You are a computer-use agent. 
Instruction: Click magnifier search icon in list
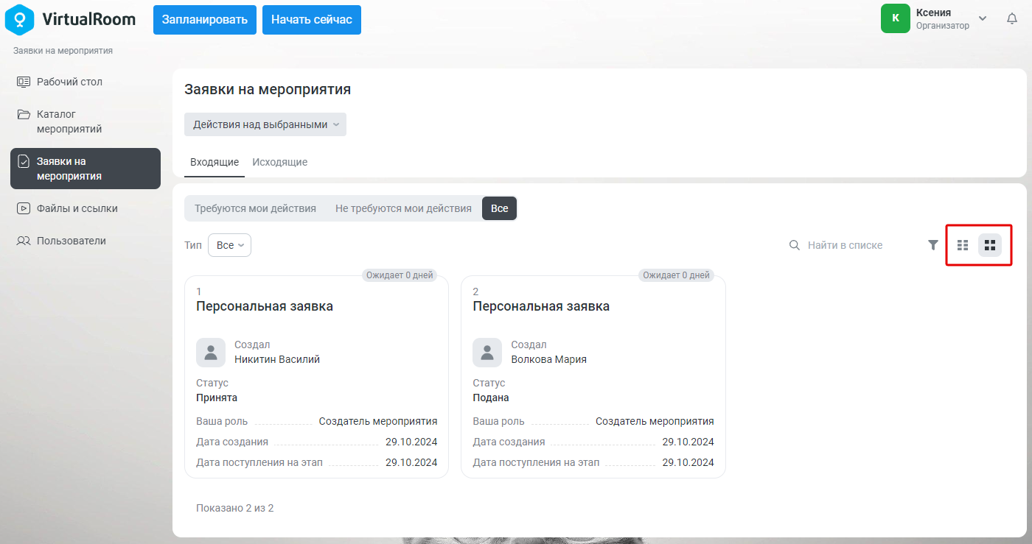[795, 245]
